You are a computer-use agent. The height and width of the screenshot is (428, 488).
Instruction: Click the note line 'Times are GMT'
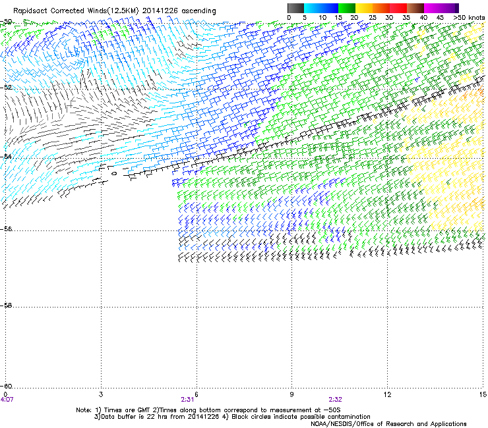coord(127,410)
